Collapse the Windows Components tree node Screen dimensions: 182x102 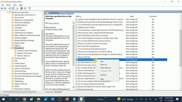[x=7, y=12]
